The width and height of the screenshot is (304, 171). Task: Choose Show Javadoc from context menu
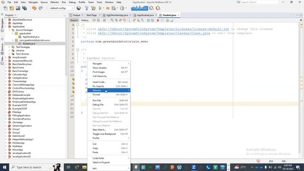tap(109, 68)
